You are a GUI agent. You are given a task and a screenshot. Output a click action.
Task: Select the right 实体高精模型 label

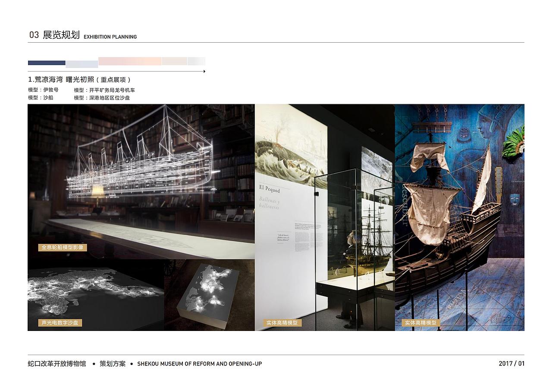(x=422, y=322)
